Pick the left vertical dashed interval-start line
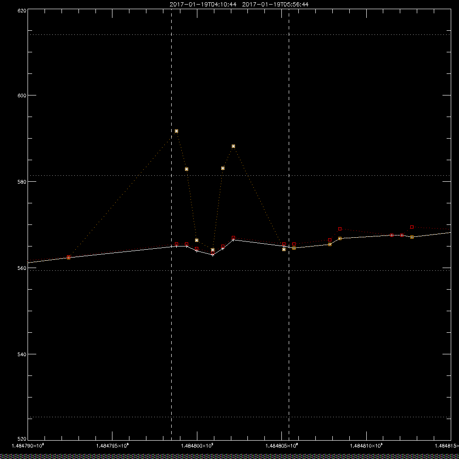 tap(172, 224)
